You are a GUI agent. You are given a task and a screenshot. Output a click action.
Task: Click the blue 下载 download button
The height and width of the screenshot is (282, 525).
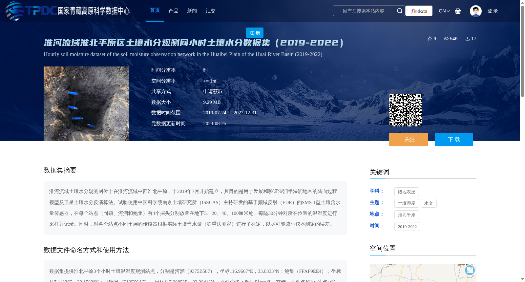point(454,140)
